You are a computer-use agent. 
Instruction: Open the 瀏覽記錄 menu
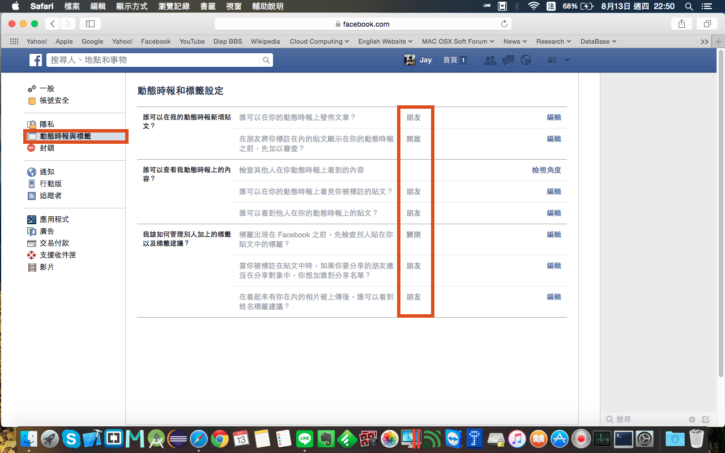pyautogui.click(x=173, y=6)
